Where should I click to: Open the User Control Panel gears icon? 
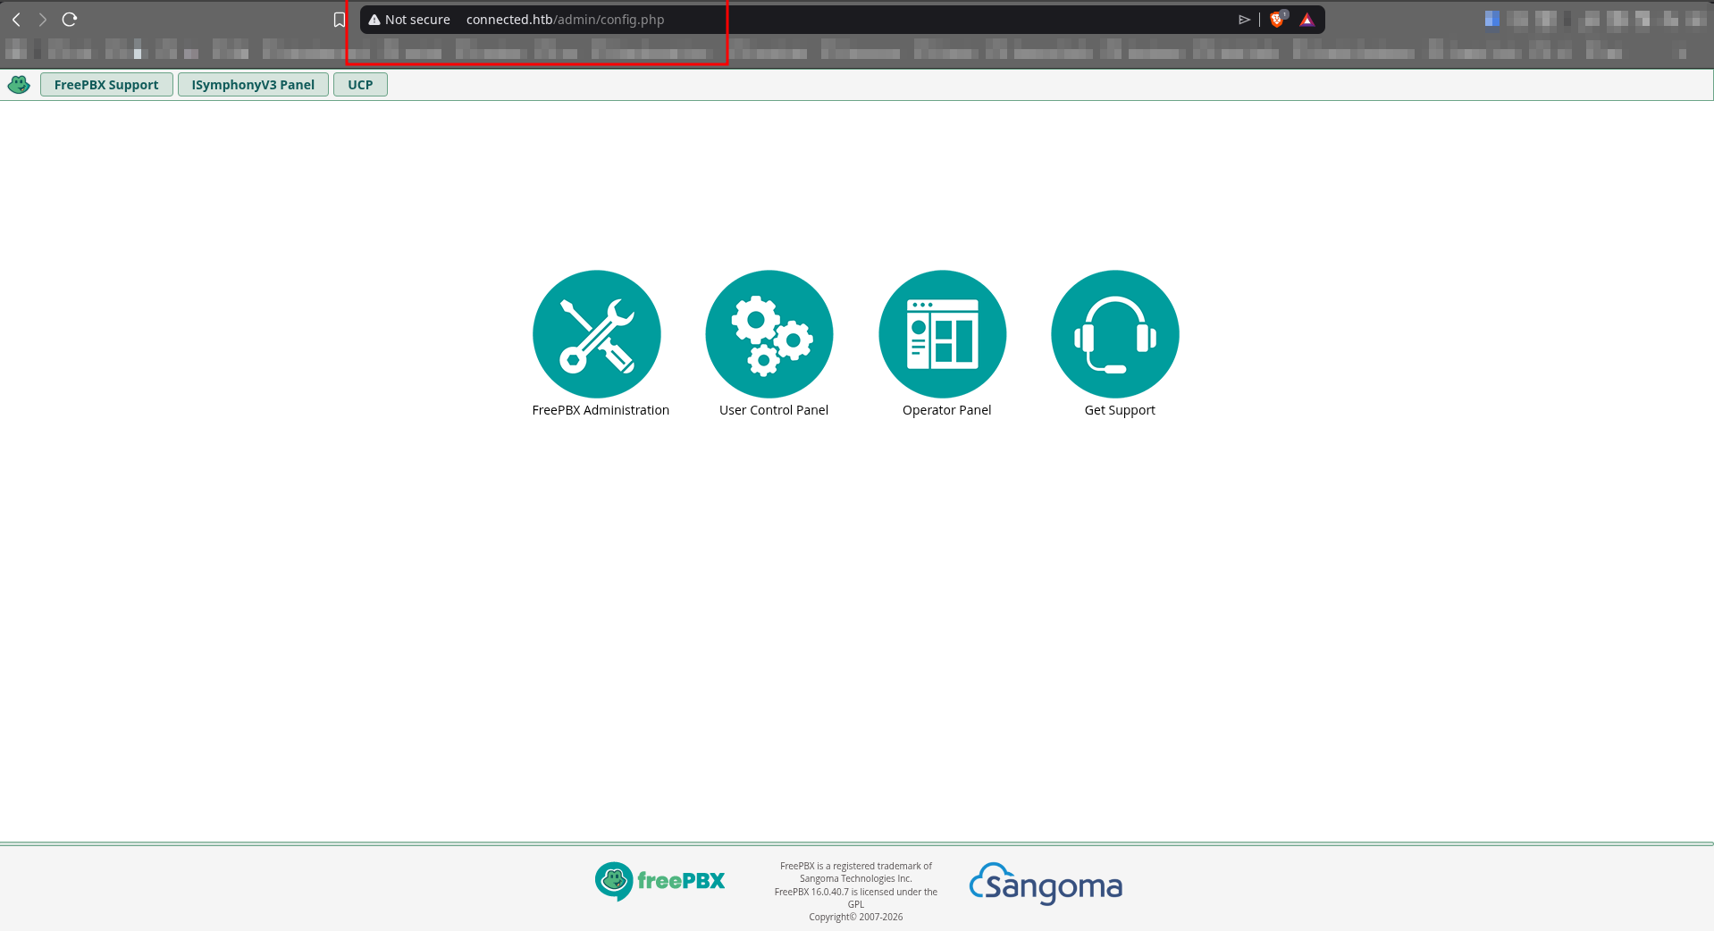coord(769,334)
